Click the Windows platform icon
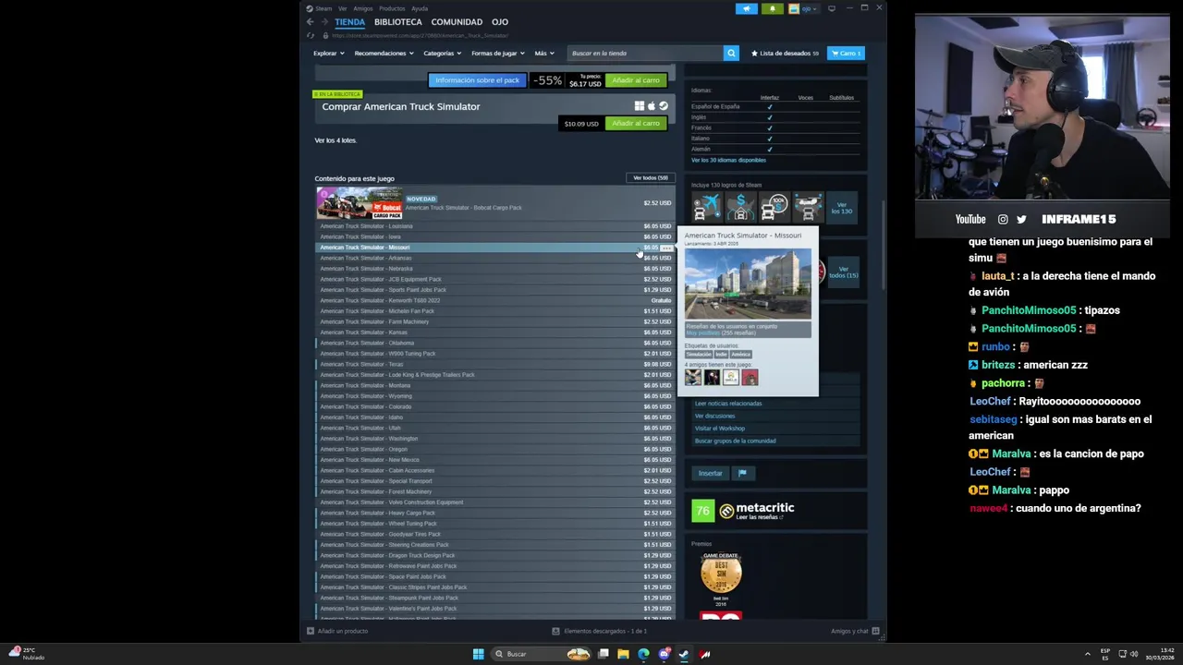The width and height of the screenshot is (1183, 665). 639,106
